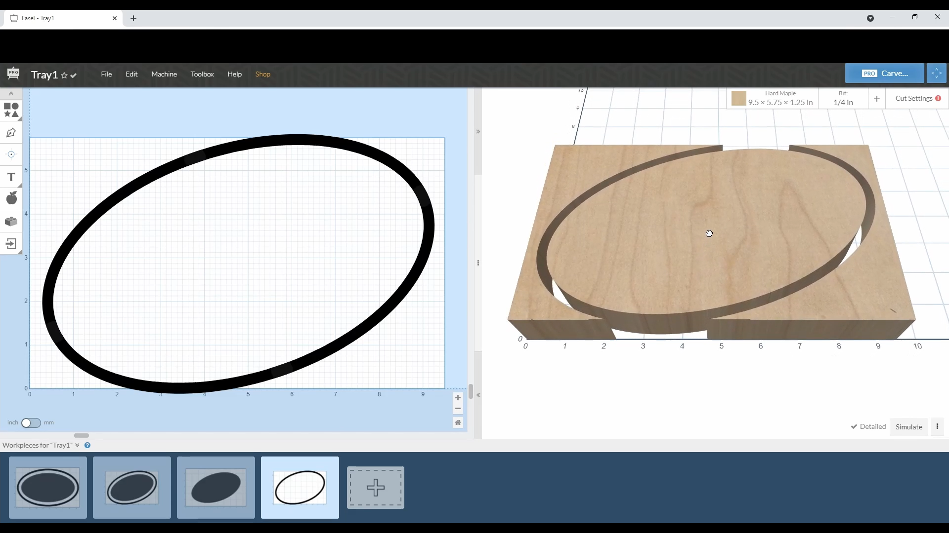Enable Detailed view toggle
This screenshot has height=533, width=949.
point(868,427)
